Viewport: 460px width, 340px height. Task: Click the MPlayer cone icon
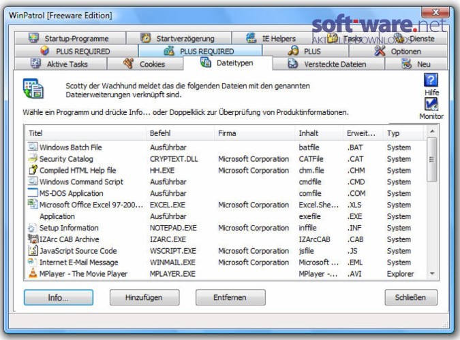(x=33, y=273)
